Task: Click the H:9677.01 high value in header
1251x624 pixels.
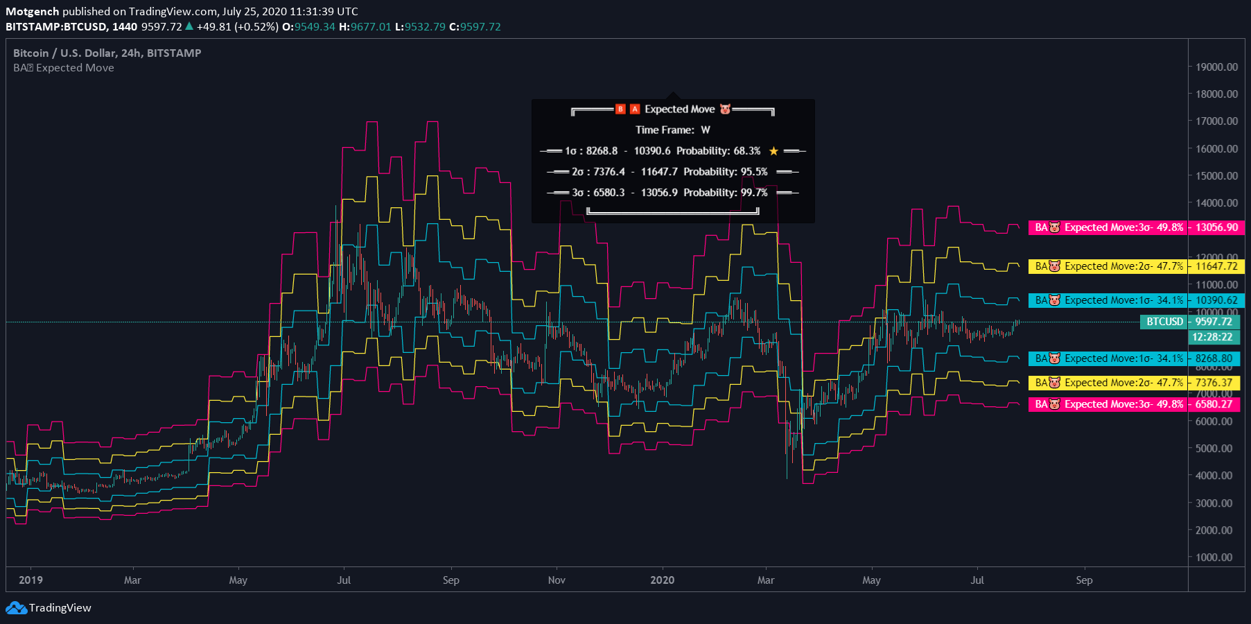Action: pyautogui.click(x=365, y=26)
